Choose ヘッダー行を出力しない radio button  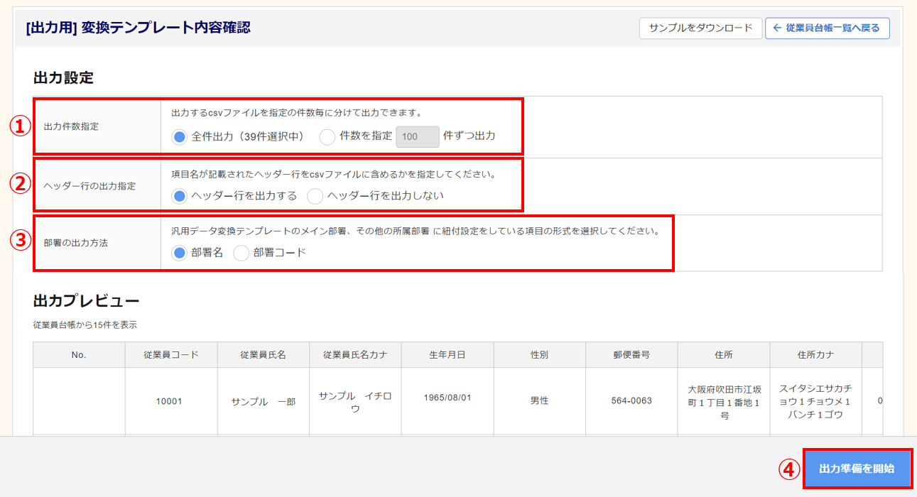click(315, 196)
